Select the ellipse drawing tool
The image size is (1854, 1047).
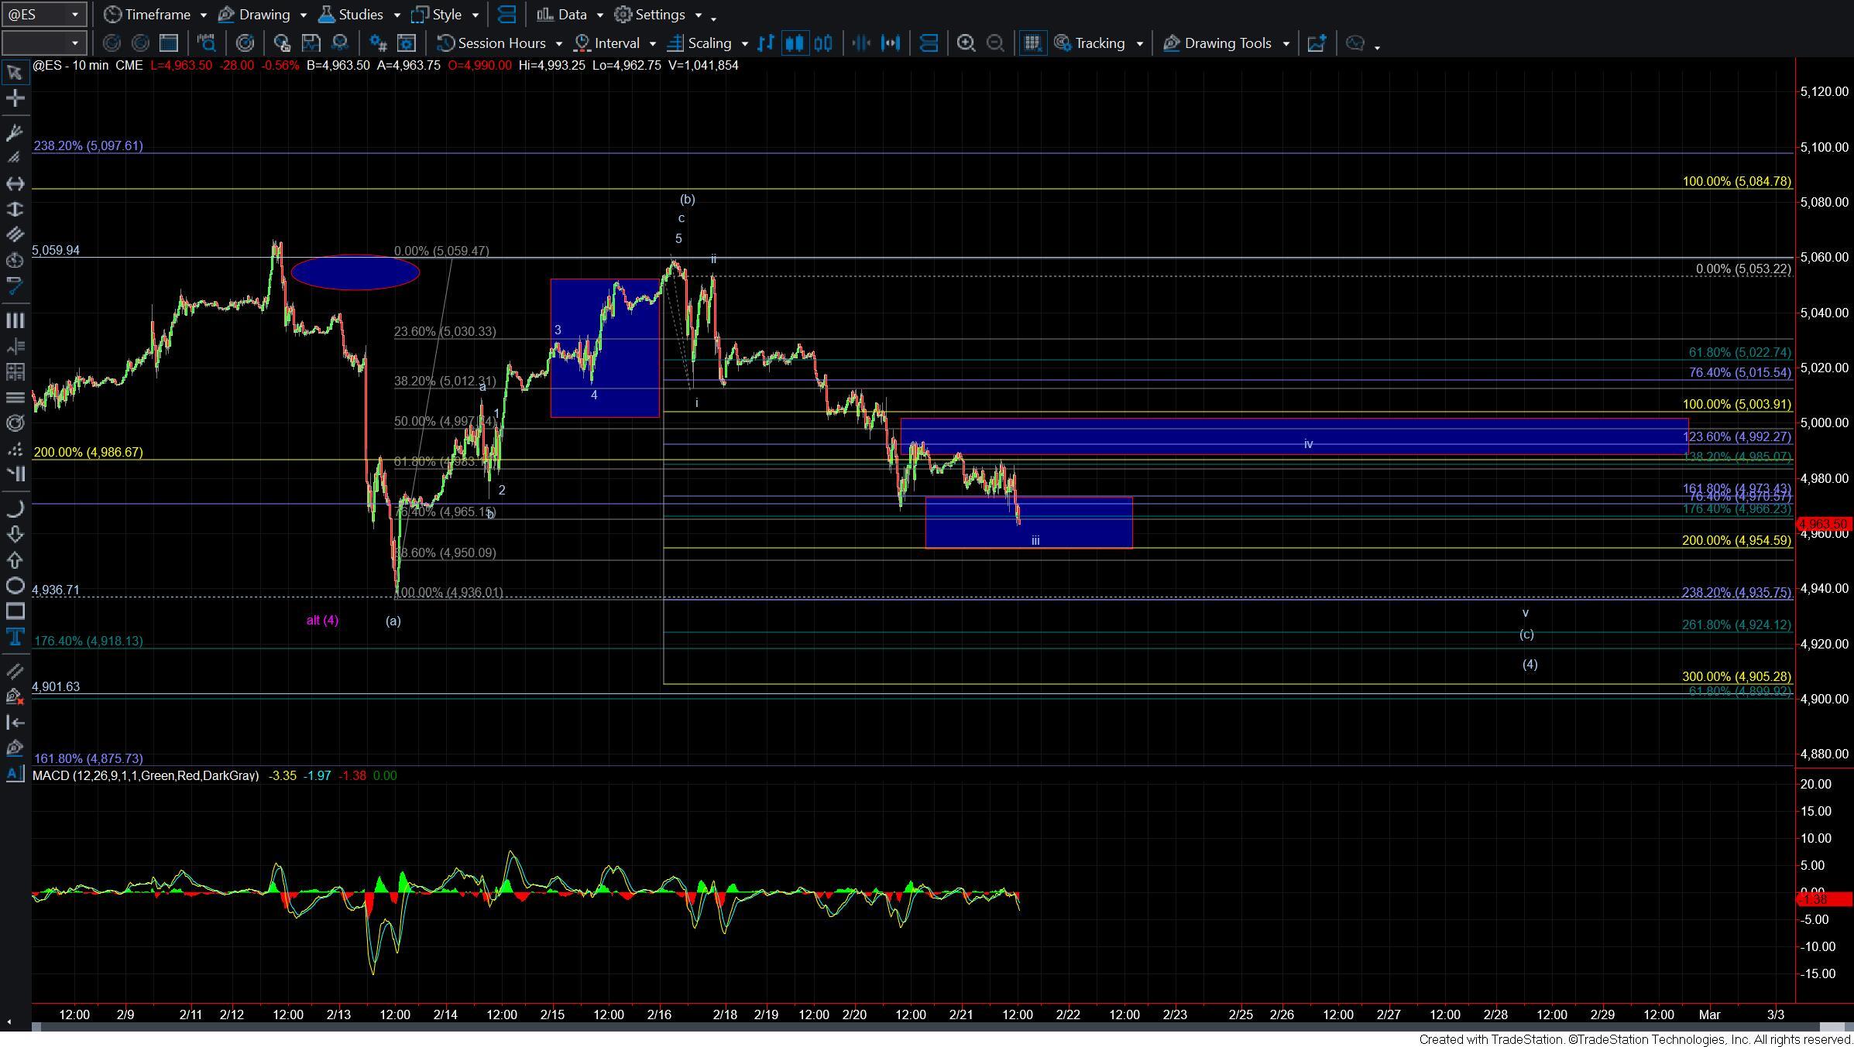(x=14, y=586)
